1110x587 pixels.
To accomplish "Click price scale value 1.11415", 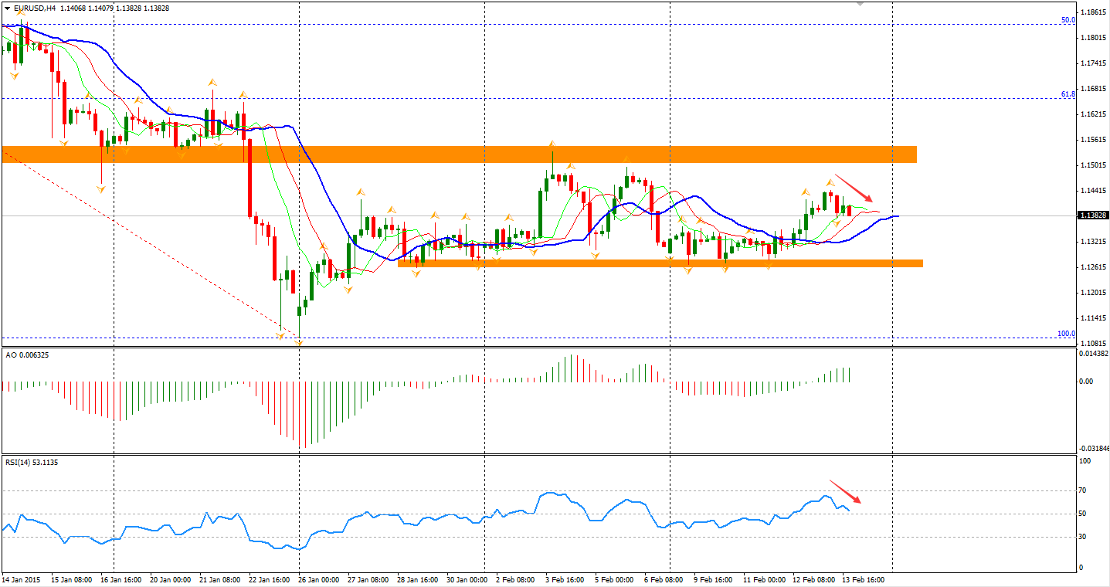I will point(1094,318).
